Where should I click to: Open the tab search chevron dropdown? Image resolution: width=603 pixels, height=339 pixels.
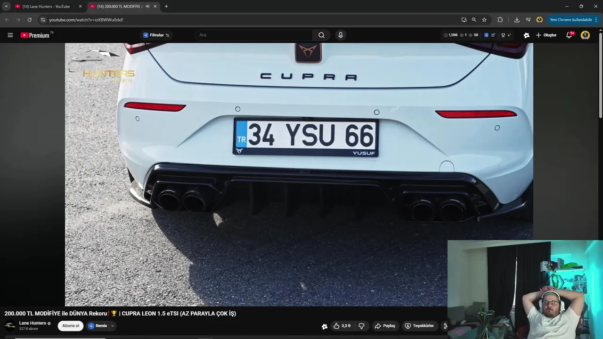[6, 7]
